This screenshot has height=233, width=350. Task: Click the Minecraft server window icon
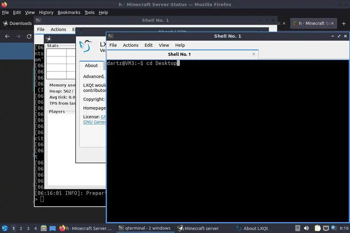[x=48, y=39]
